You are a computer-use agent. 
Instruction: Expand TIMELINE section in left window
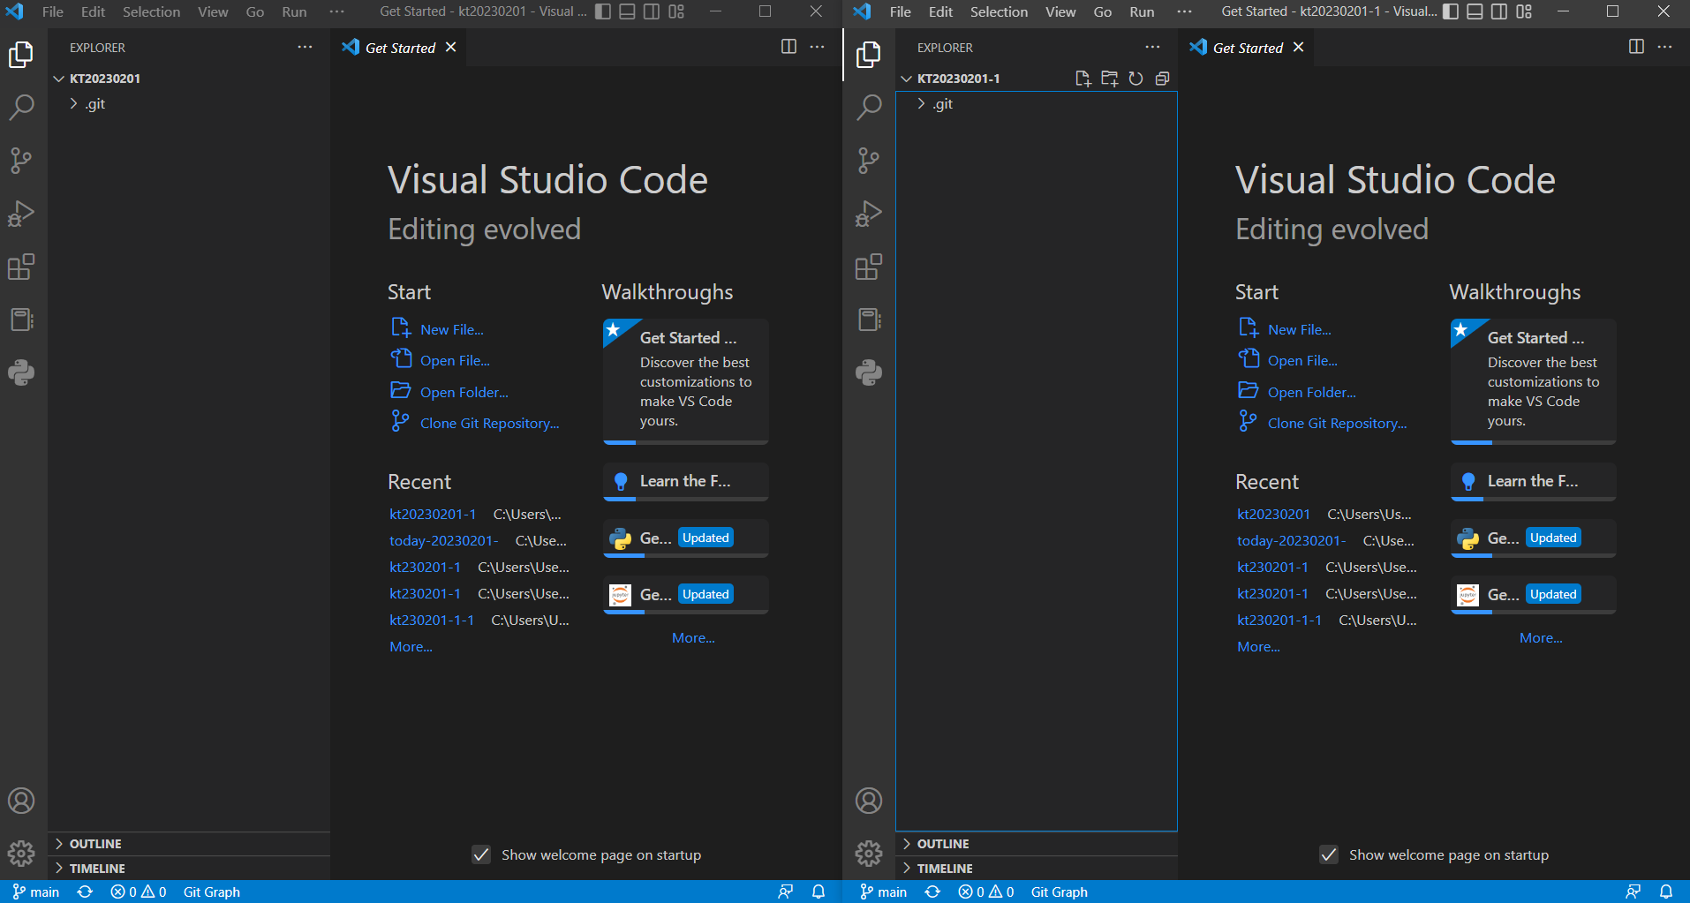pyautogui.click(x=189, y=869)
